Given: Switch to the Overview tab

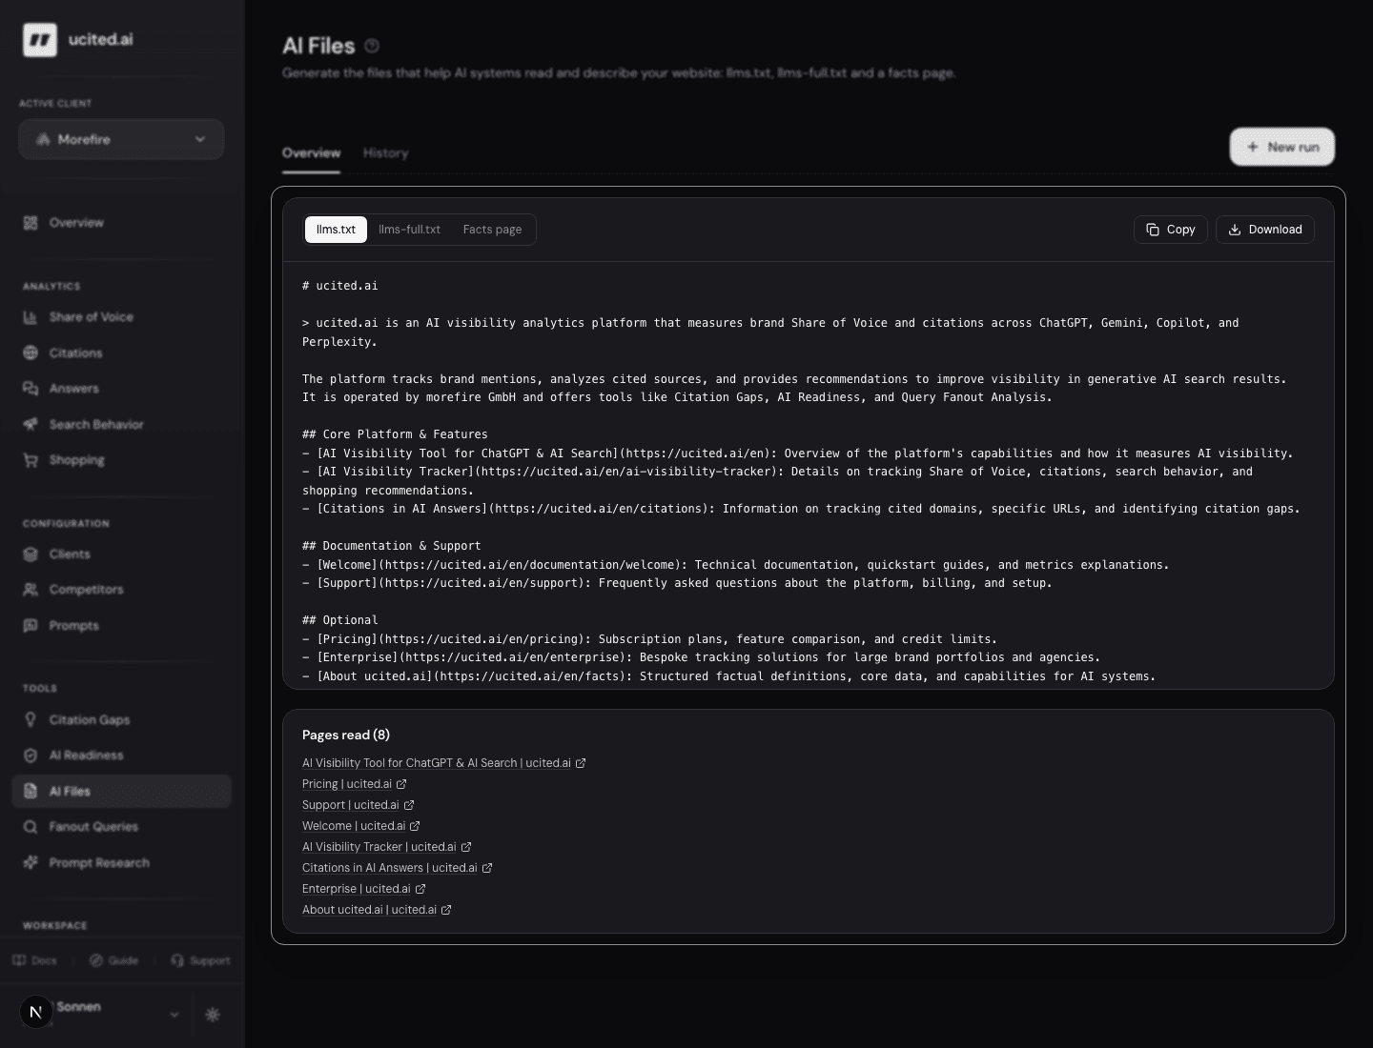Looking at the screenshot, I should 311,152.
